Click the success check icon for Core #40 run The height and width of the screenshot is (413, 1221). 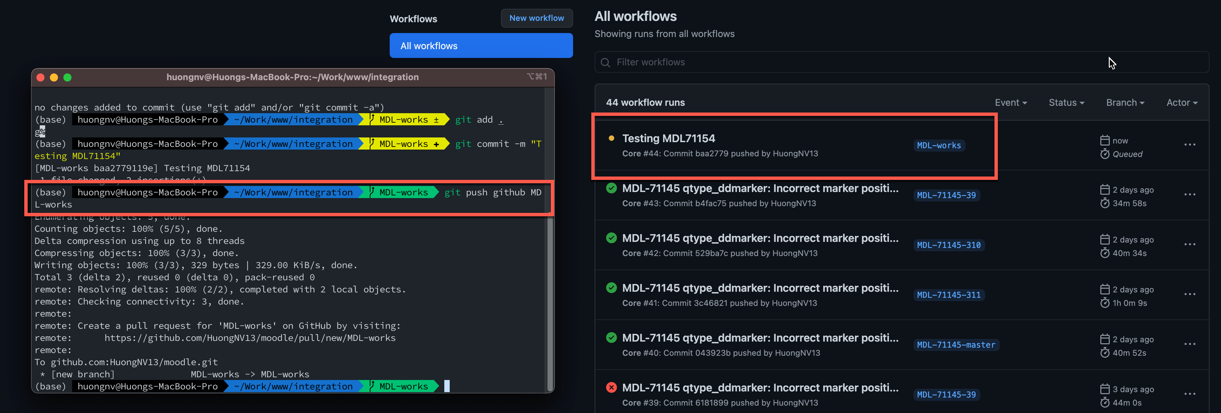pos(611,337)
